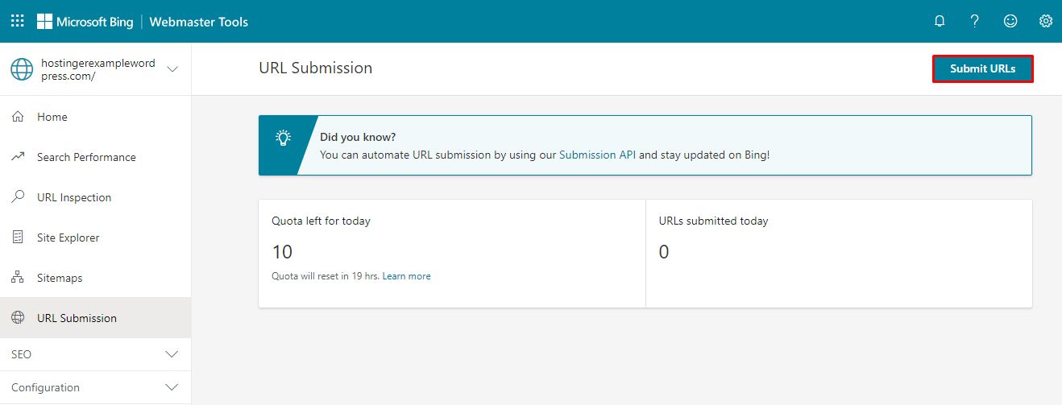Click the site globe icon
1062x405 pixels.
tap(22, 69)
